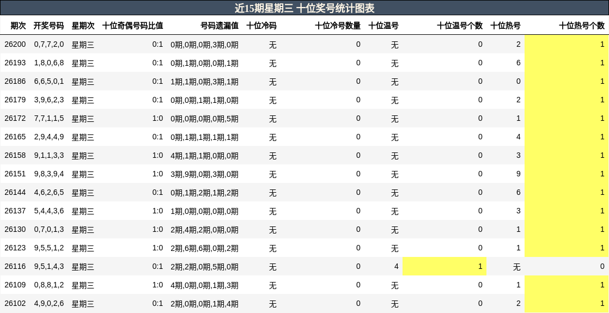Viewport: 609px width, 313px height.
Task: Click omission value 3期,9期,0期,3期,0期
Action: coord(205,174)
